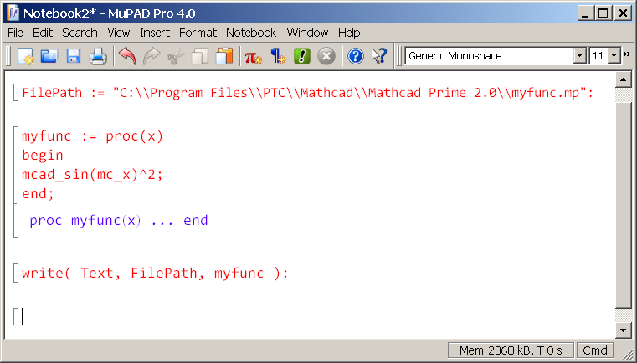Click the Cut scissors icon
The height and width of the screenshot is (363, 637).
[x=176, y=56]
